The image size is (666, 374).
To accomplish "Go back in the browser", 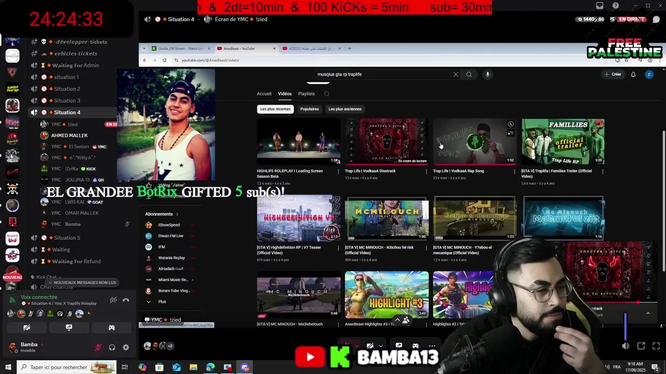I will point(145,60).
